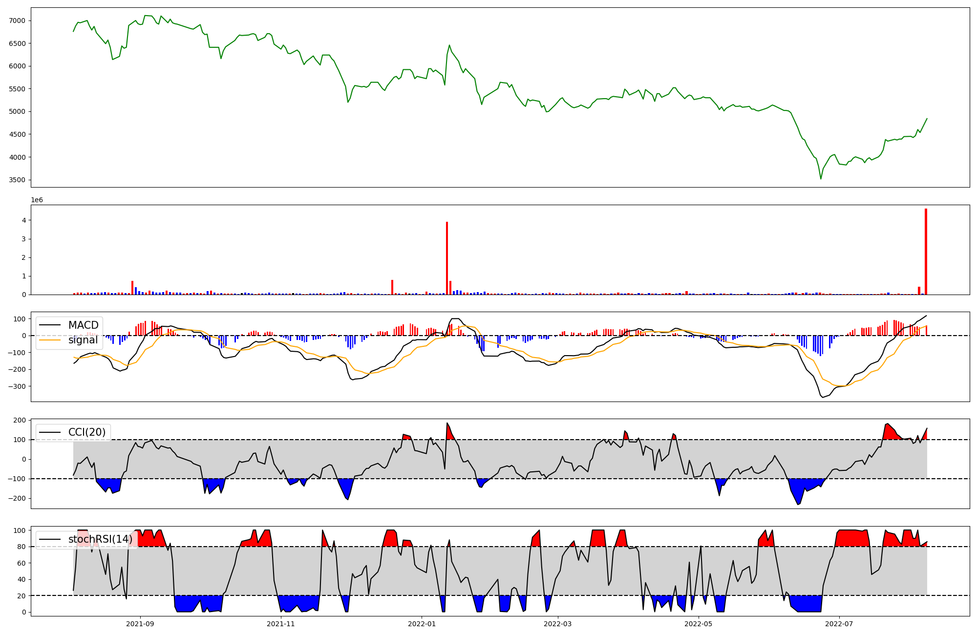
Task: Click the 2022-01 date axis label
Action: click(422, 624)
